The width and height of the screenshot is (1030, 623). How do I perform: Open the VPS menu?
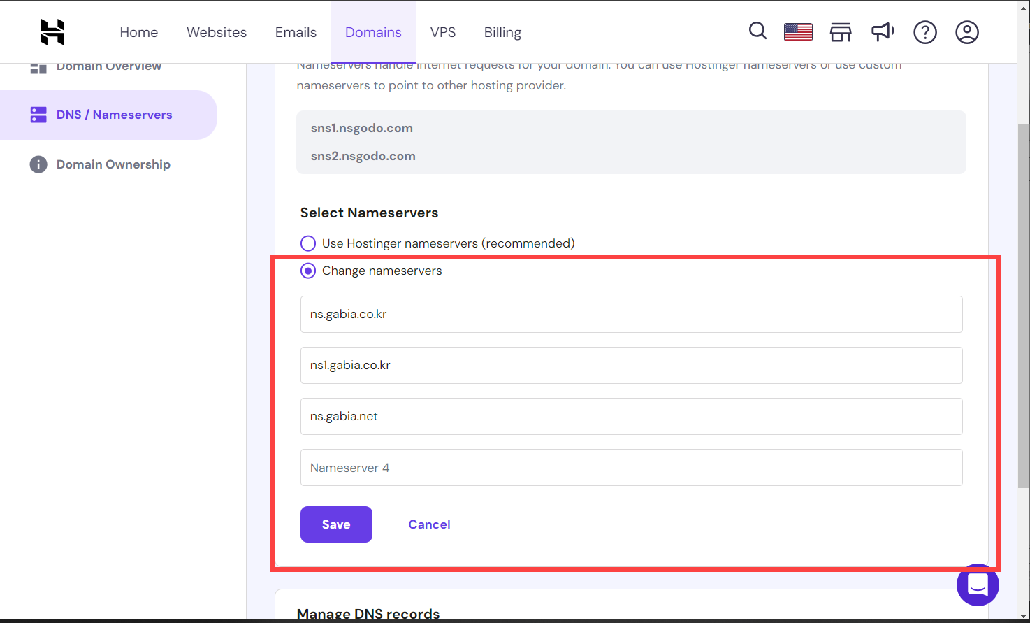443,32
